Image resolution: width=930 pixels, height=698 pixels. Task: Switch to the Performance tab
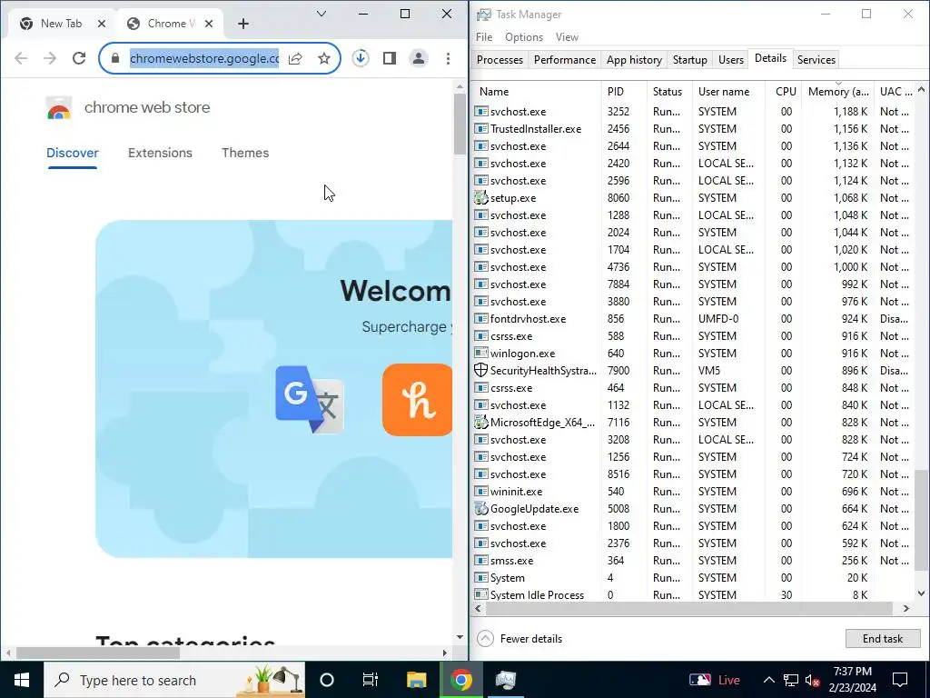pyautogui.click(x=565, y=60)
